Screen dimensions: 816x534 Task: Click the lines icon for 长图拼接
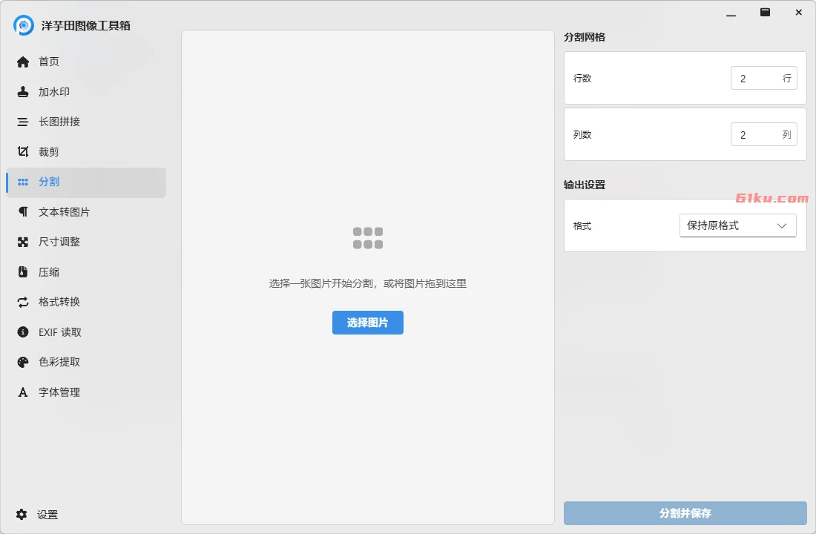click(23, 122)
